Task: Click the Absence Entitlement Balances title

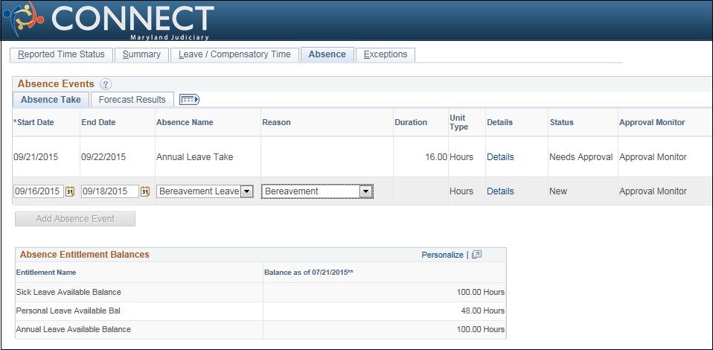Action: 85,255
